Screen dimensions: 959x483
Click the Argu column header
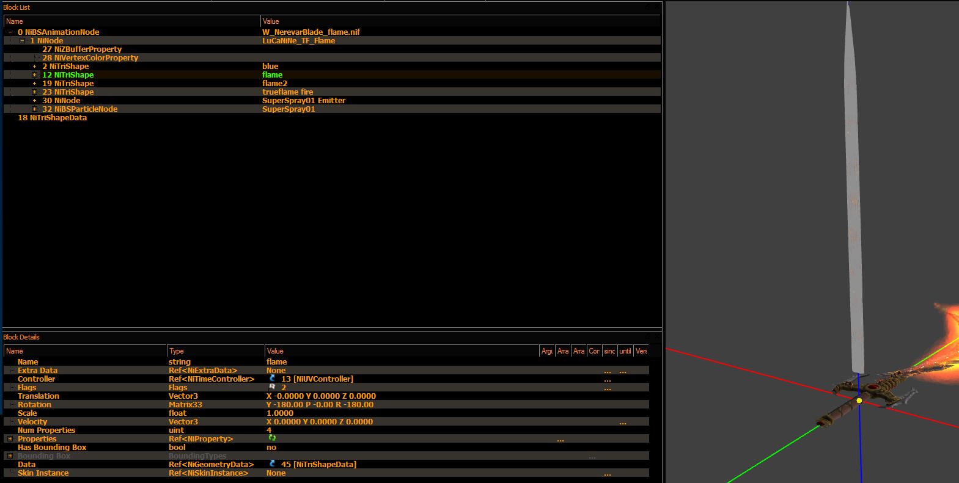click(547, 351)
